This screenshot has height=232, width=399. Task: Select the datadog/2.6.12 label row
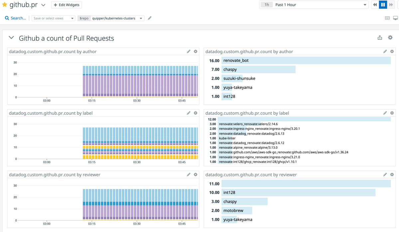click(x=299, y=143)
